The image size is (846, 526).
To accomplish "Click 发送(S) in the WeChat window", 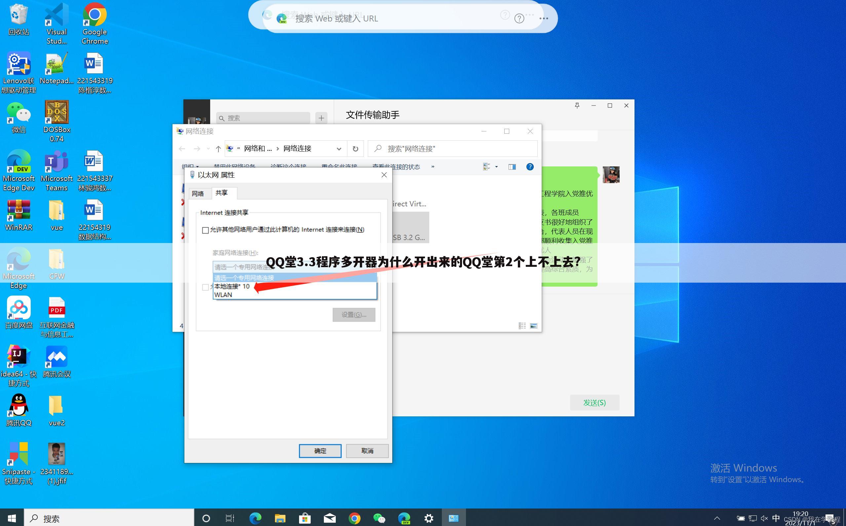I will (x=594, y=403).
